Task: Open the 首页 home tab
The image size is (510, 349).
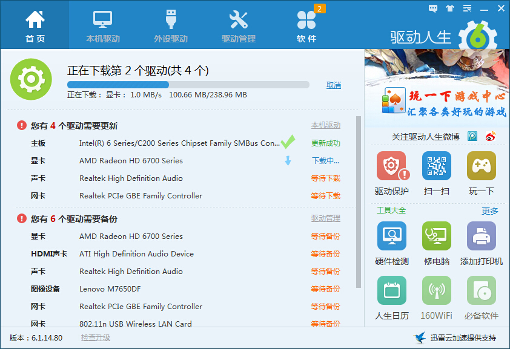Action: pos(35,25)
